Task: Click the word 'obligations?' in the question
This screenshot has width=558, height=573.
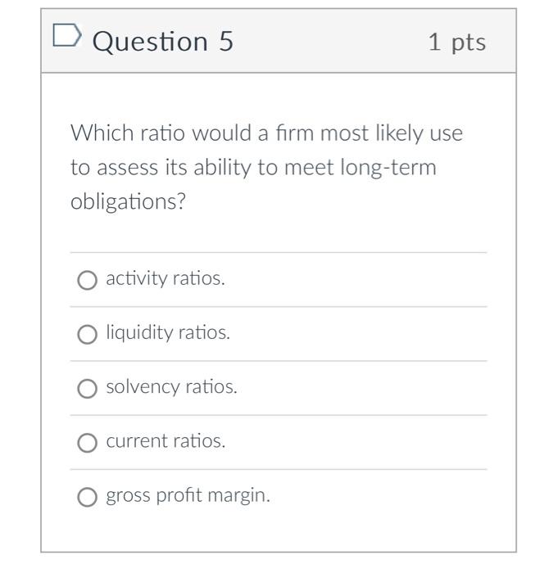Action: click(x=128, y=201)
